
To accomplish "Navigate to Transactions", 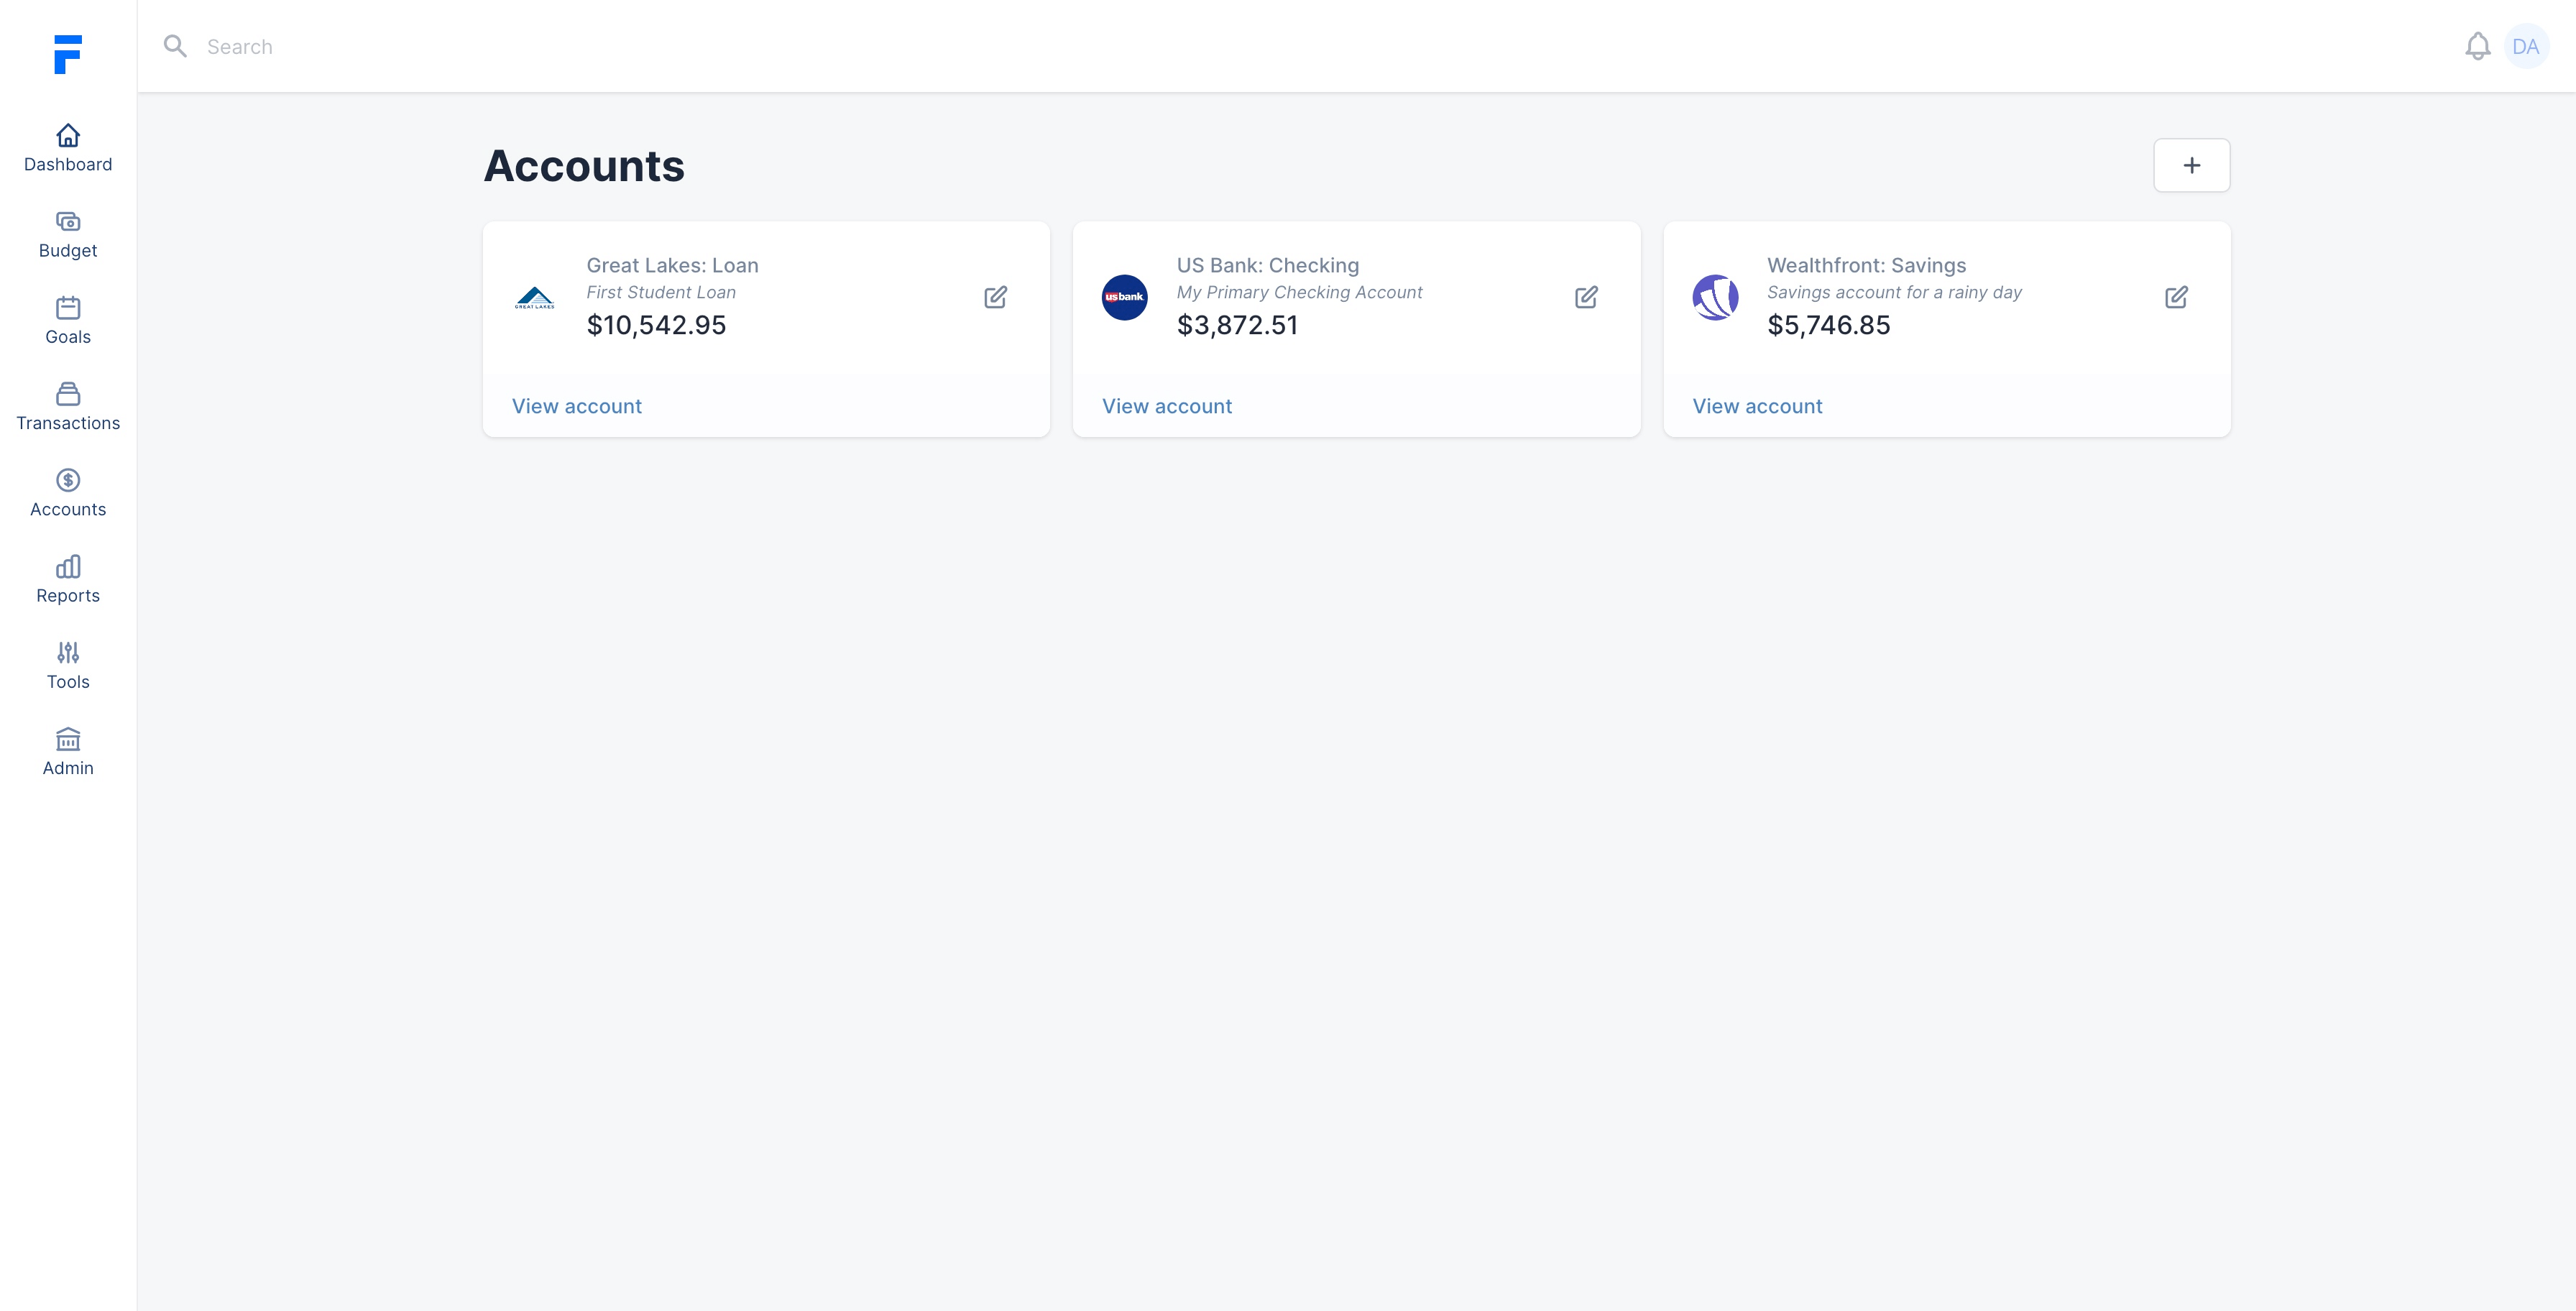I will click(68, 406).
